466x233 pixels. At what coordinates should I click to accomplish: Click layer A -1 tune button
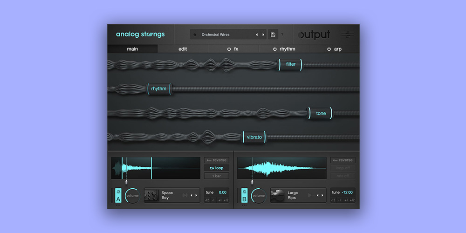pyautogui.click(x=213, y=200)
